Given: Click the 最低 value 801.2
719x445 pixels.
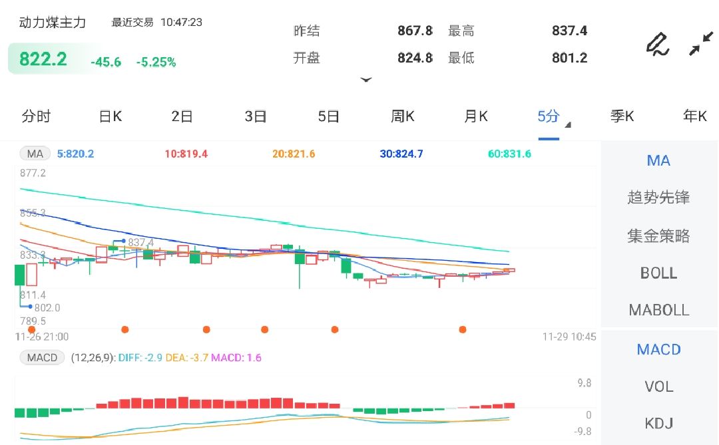Looking at the screenshot, I should pos(569,58).
